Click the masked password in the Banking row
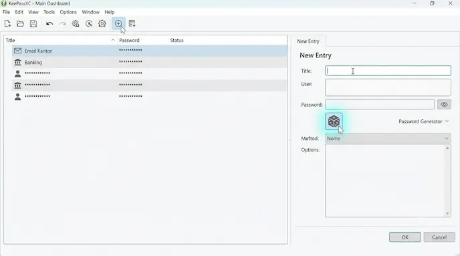Screen dimensions: 460x256 click(130, 62)
